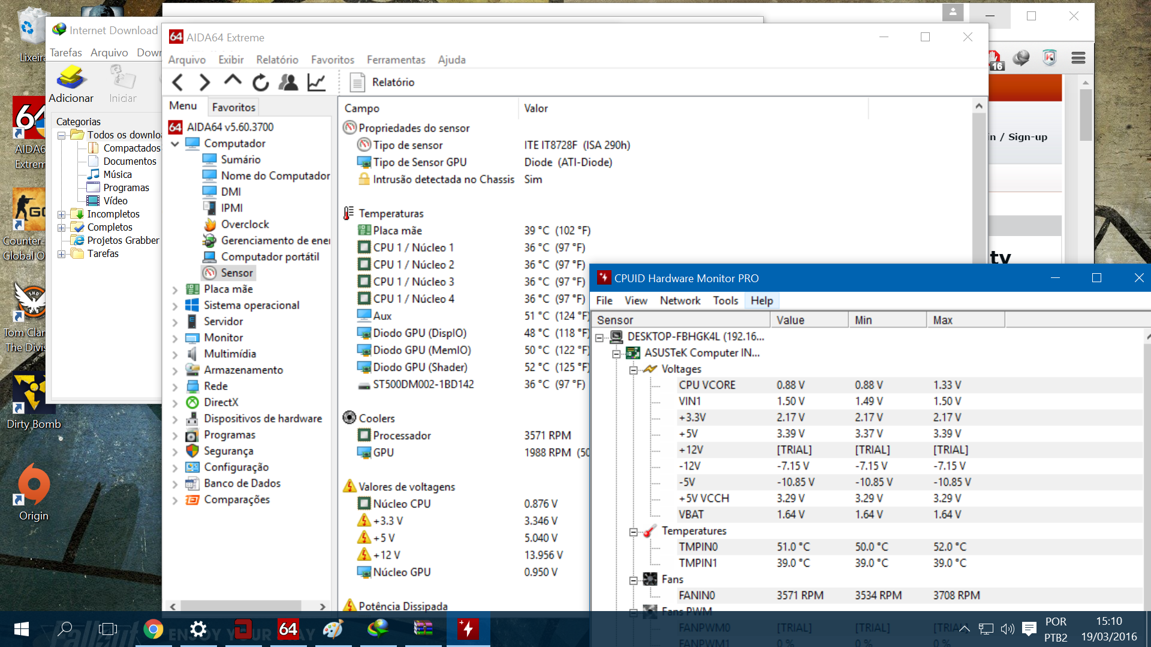Open Help menu in HWMonitor

pos(761,301)
